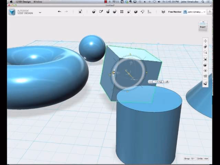Image resolution: width=220 pixels, height=165 pixels.
Task: Click the home icon above view cube
Action: [203, 22]
